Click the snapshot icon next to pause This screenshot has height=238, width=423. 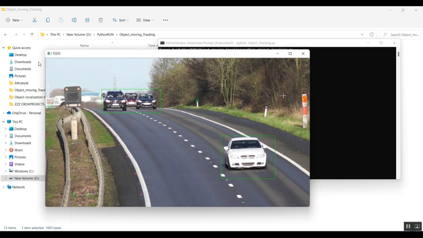tap(417, 226)
